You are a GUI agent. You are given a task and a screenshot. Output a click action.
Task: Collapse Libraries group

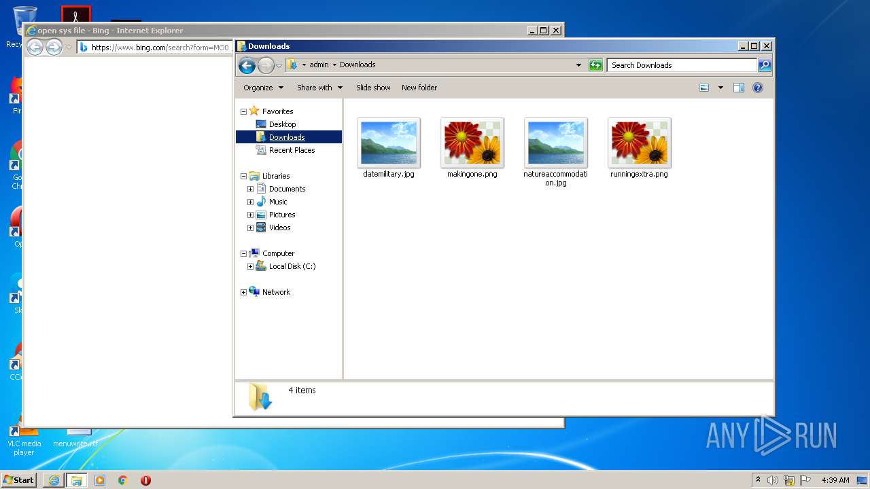pyautogui.click(x=243, y=176)
